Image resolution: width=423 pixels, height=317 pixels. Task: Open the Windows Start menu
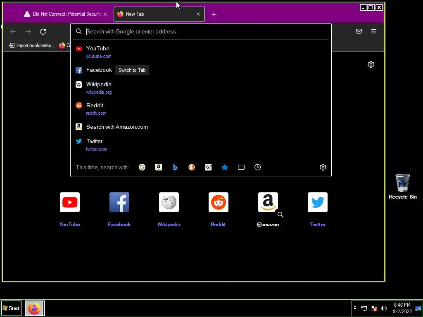tap(11, 308)
